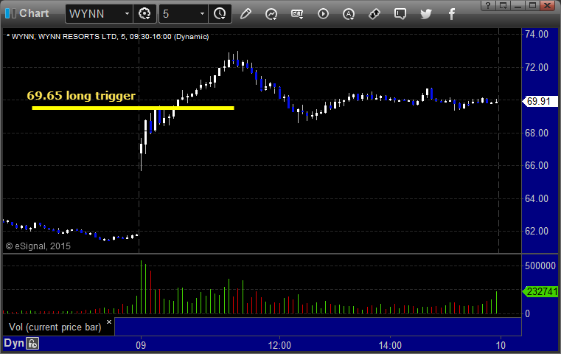
Task: Click the 72.00 price axis label
Action: pos(537,67)
